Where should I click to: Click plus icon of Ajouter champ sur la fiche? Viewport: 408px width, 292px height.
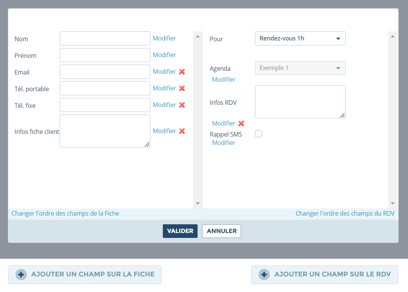21,275
